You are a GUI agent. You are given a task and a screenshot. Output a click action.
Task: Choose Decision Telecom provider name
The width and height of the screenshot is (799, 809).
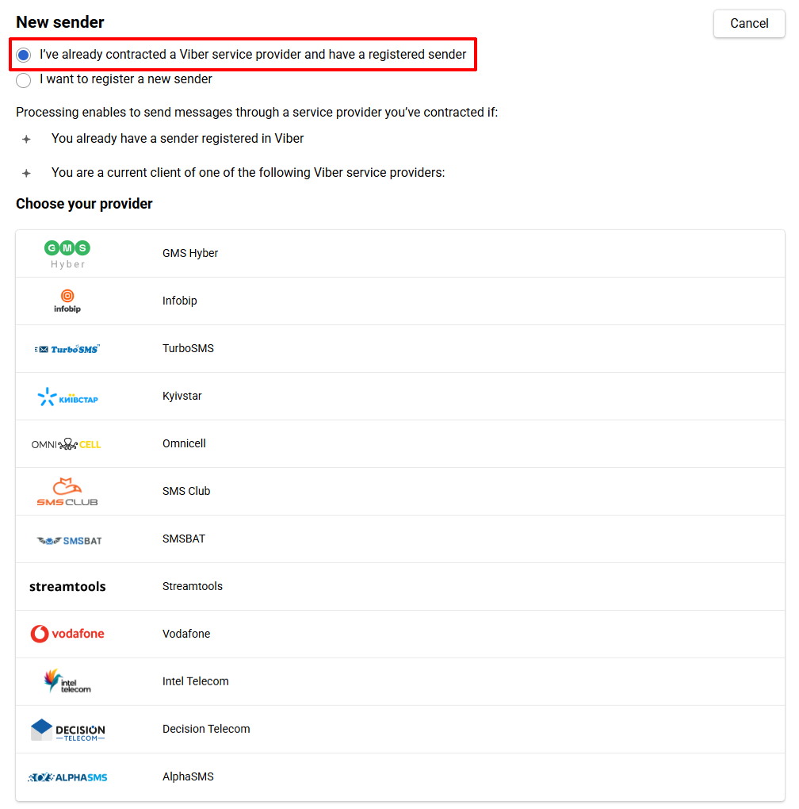pyautogui.click(x=206, y=729)
